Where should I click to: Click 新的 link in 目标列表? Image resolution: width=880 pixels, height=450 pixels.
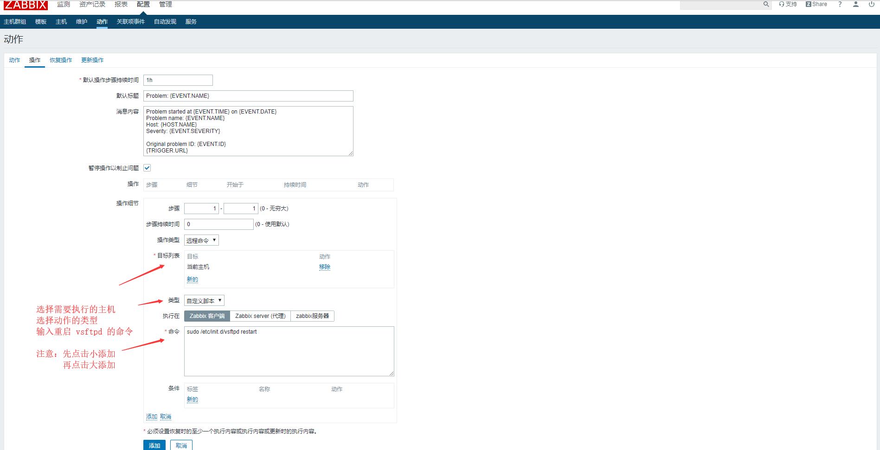(193, 279)
